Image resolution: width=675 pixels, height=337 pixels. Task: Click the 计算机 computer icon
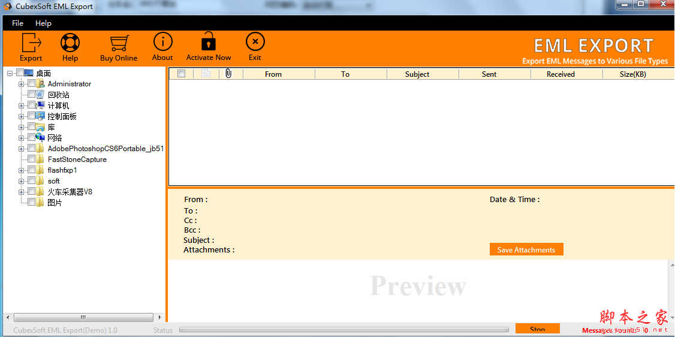click(41, 105)
